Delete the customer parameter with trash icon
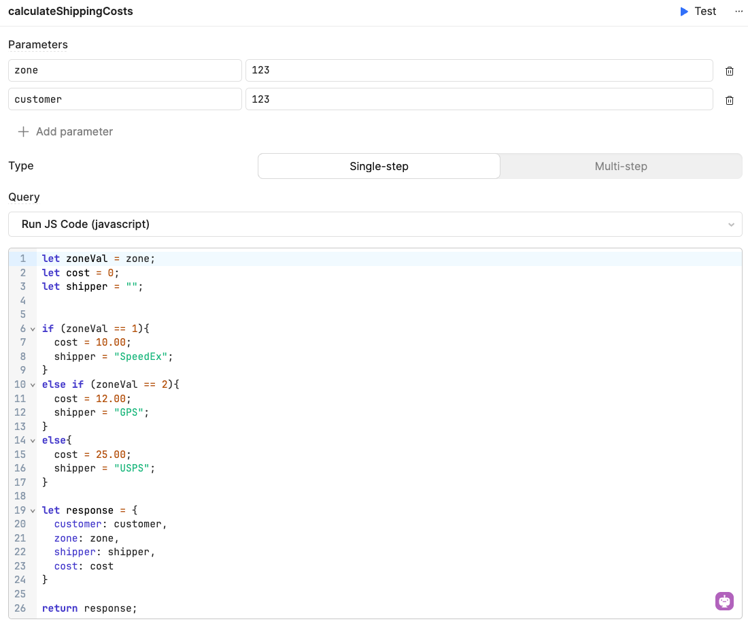 (730, 100)
